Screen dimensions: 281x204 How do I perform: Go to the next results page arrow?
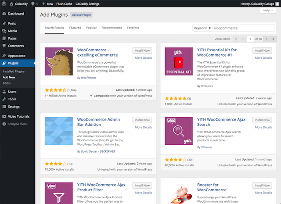[x=267, y=39]
